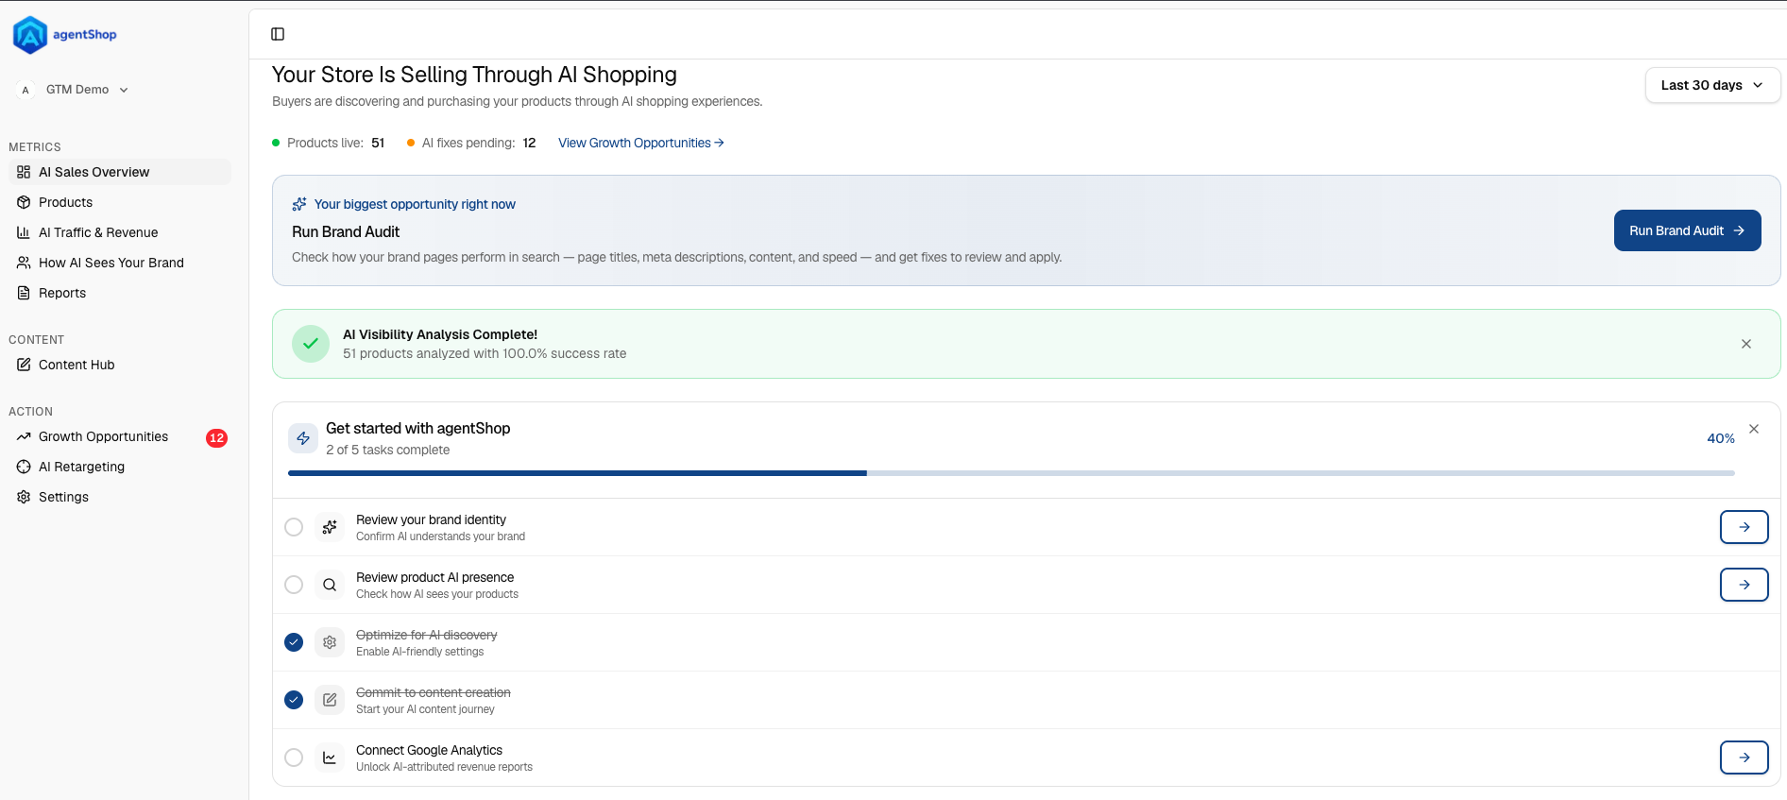This screenshot has width=1787, height=800.
Task: Click the GTM Demo avatar circle
Action: (x=26, y=90)
